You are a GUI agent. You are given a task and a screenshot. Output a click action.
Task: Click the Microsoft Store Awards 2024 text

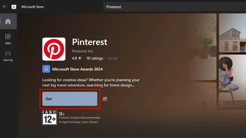(78, 69)
